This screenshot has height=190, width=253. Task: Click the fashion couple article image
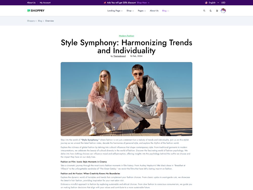(126, 99)
